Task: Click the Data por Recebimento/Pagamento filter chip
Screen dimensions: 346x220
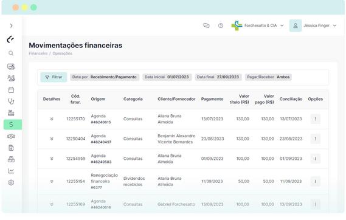Action: tap(105, 77)
